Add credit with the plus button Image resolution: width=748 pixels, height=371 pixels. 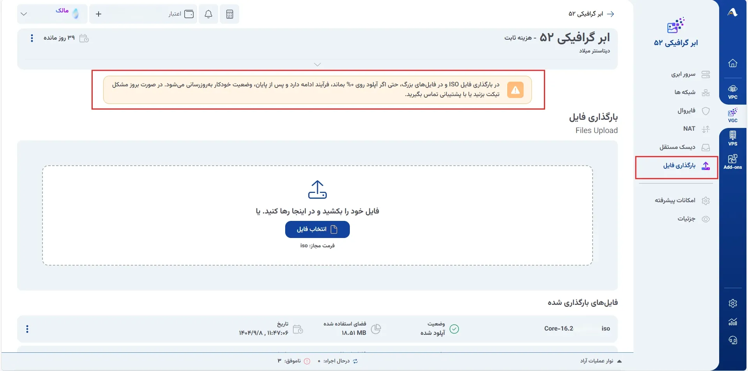(99, 14)
